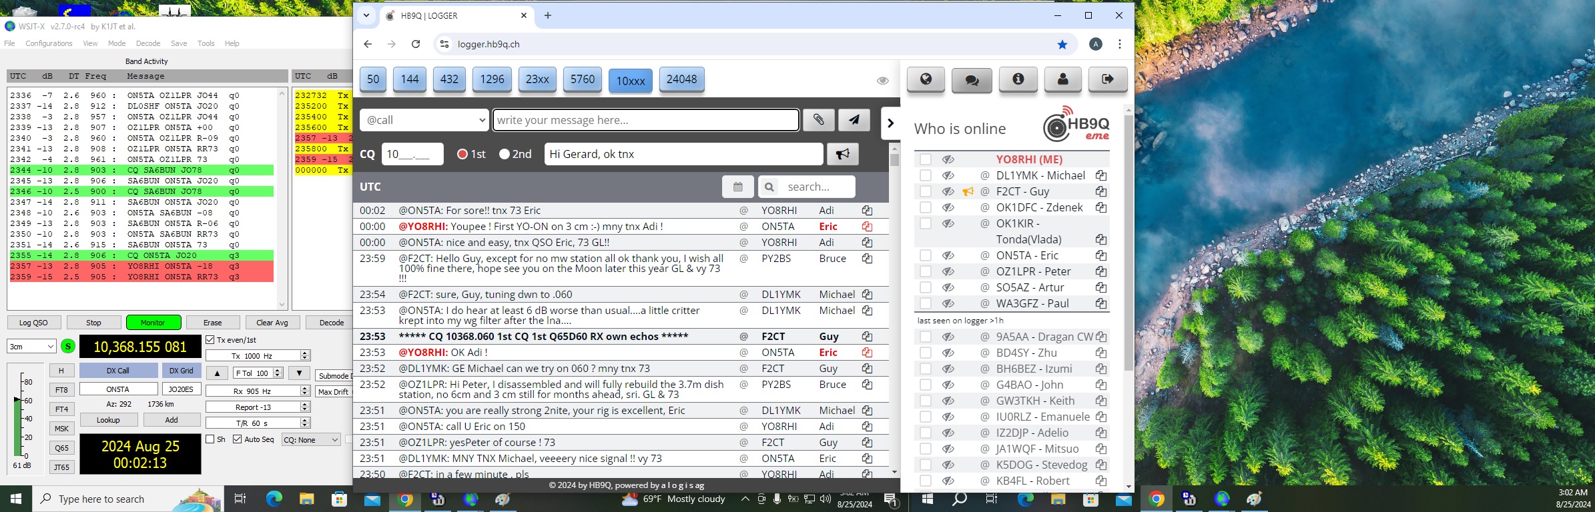Click the message input field
The width and height of the screenshot is (1595, 512).
(645, 120)
